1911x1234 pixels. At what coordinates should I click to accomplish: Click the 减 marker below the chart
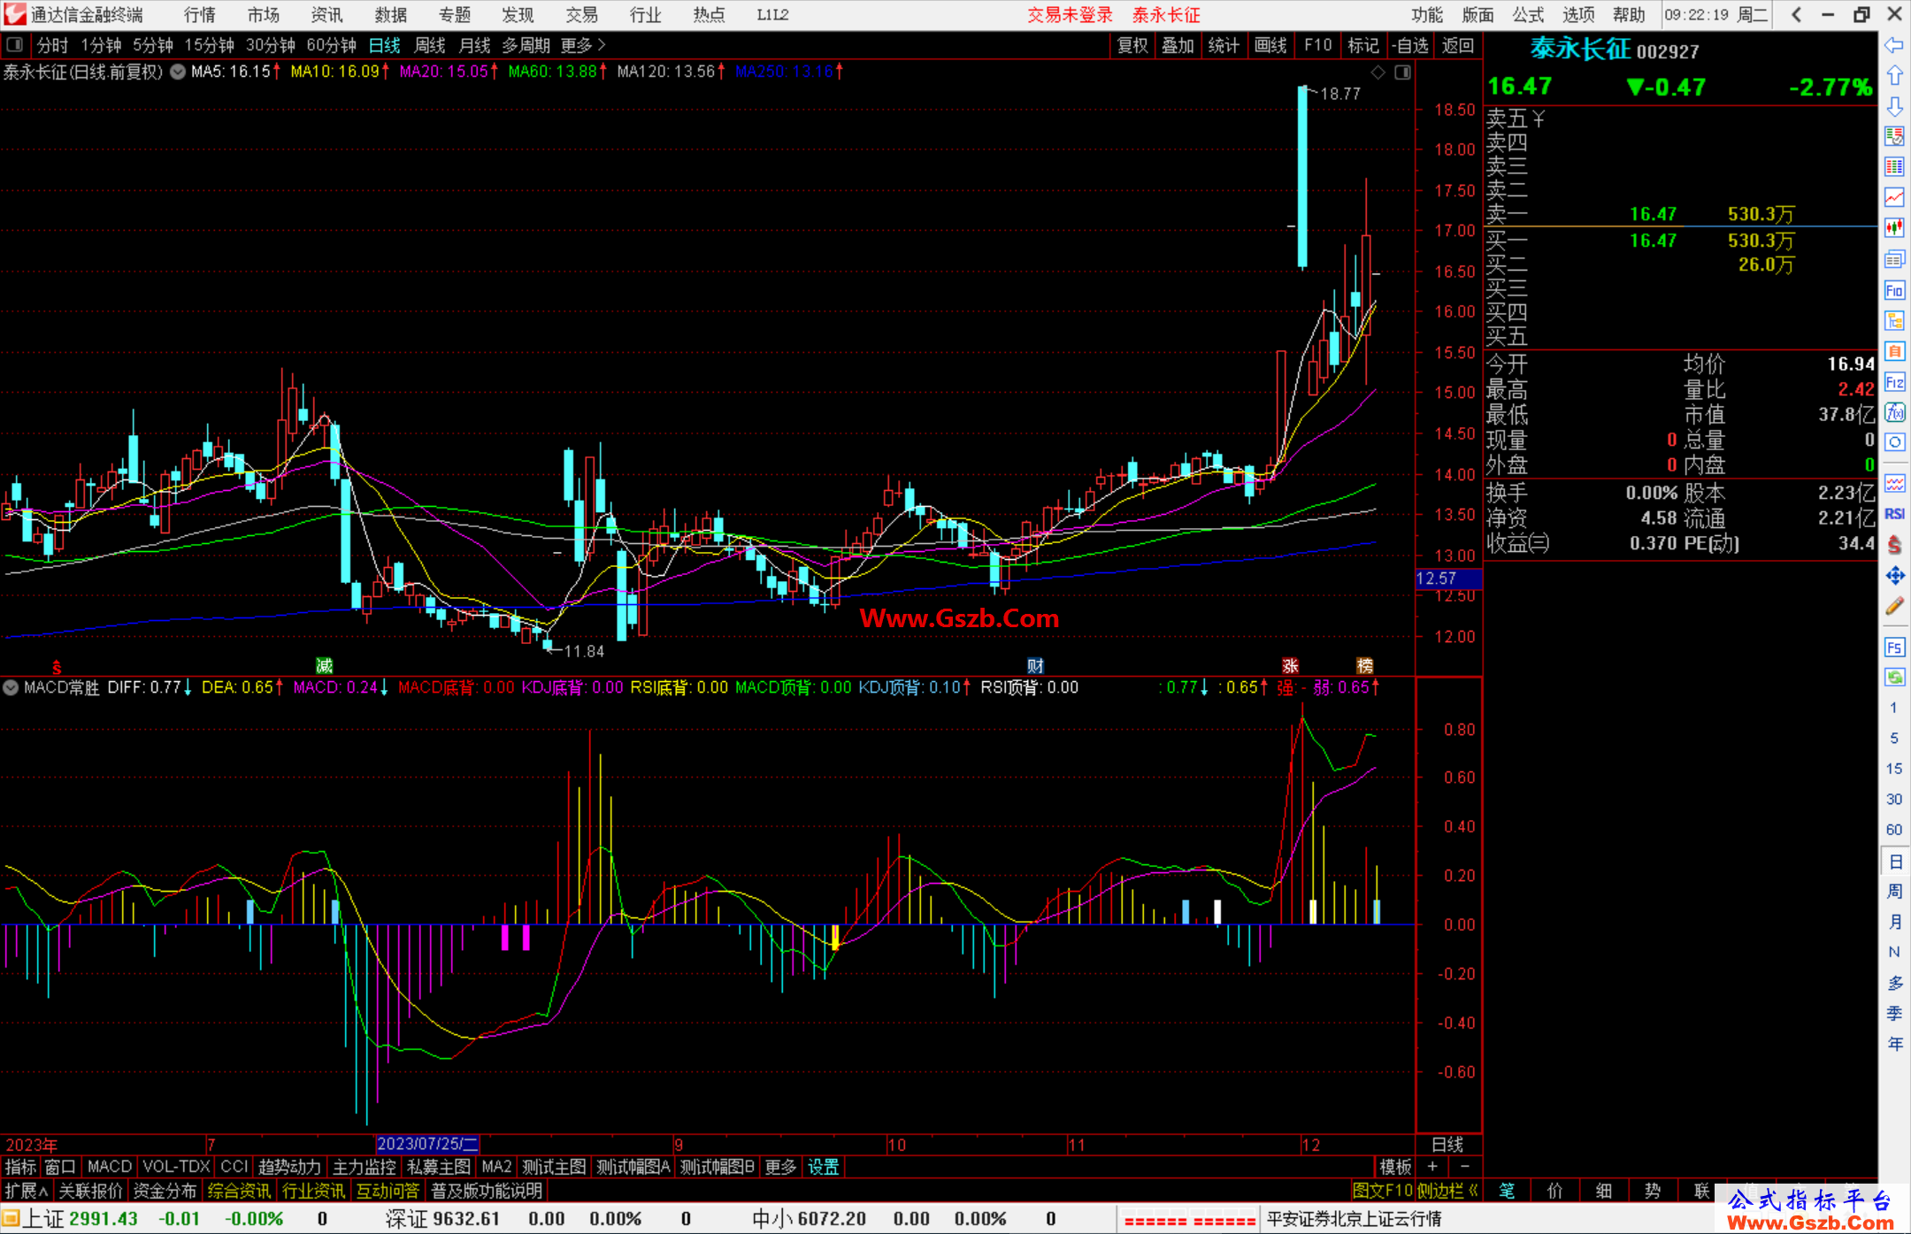(x=325, y=665)
